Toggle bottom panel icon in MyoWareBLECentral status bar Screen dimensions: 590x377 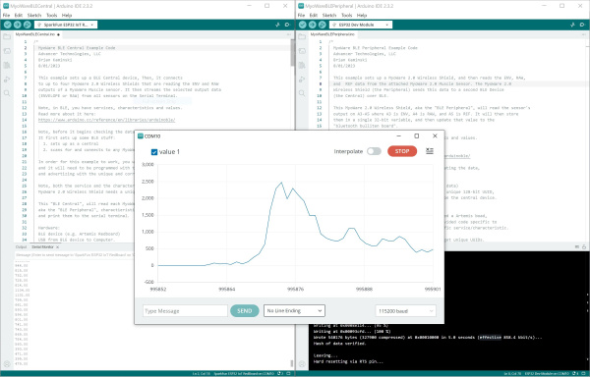pyautogui.click(x=288, y=374)
